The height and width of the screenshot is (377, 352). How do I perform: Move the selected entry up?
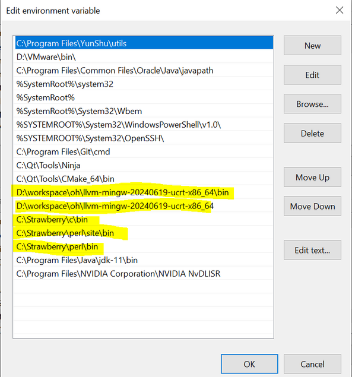(x=312, y=177)
